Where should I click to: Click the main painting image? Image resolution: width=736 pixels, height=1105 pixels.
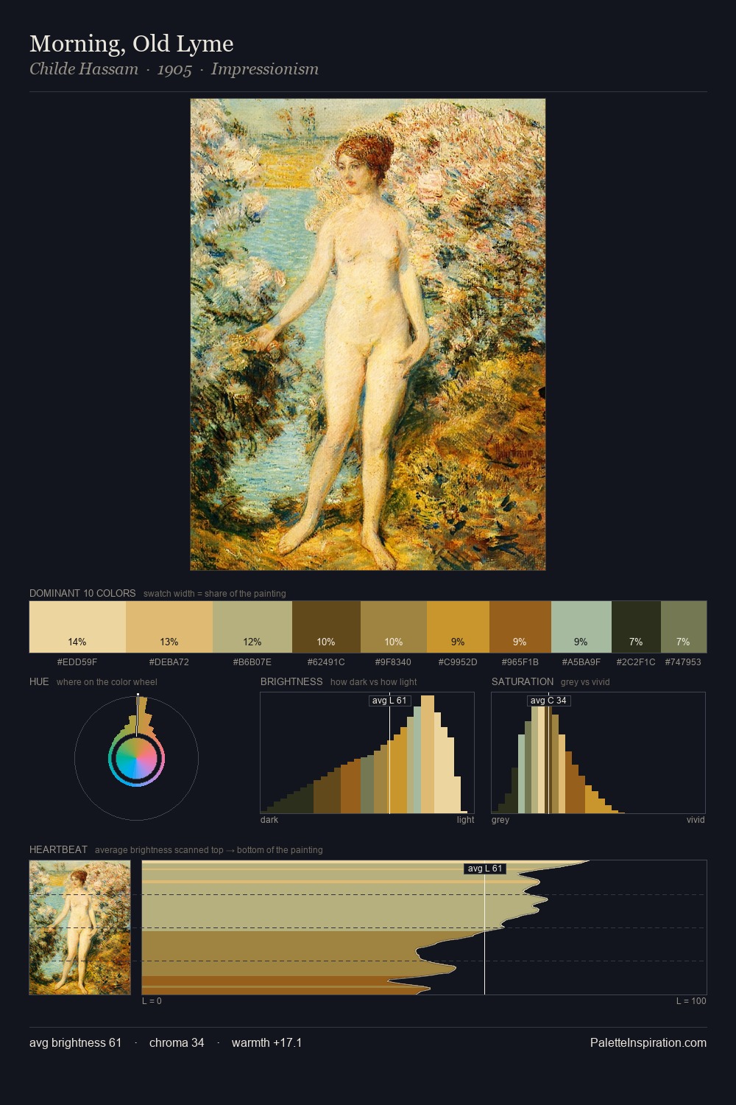[x=368, y=334]
